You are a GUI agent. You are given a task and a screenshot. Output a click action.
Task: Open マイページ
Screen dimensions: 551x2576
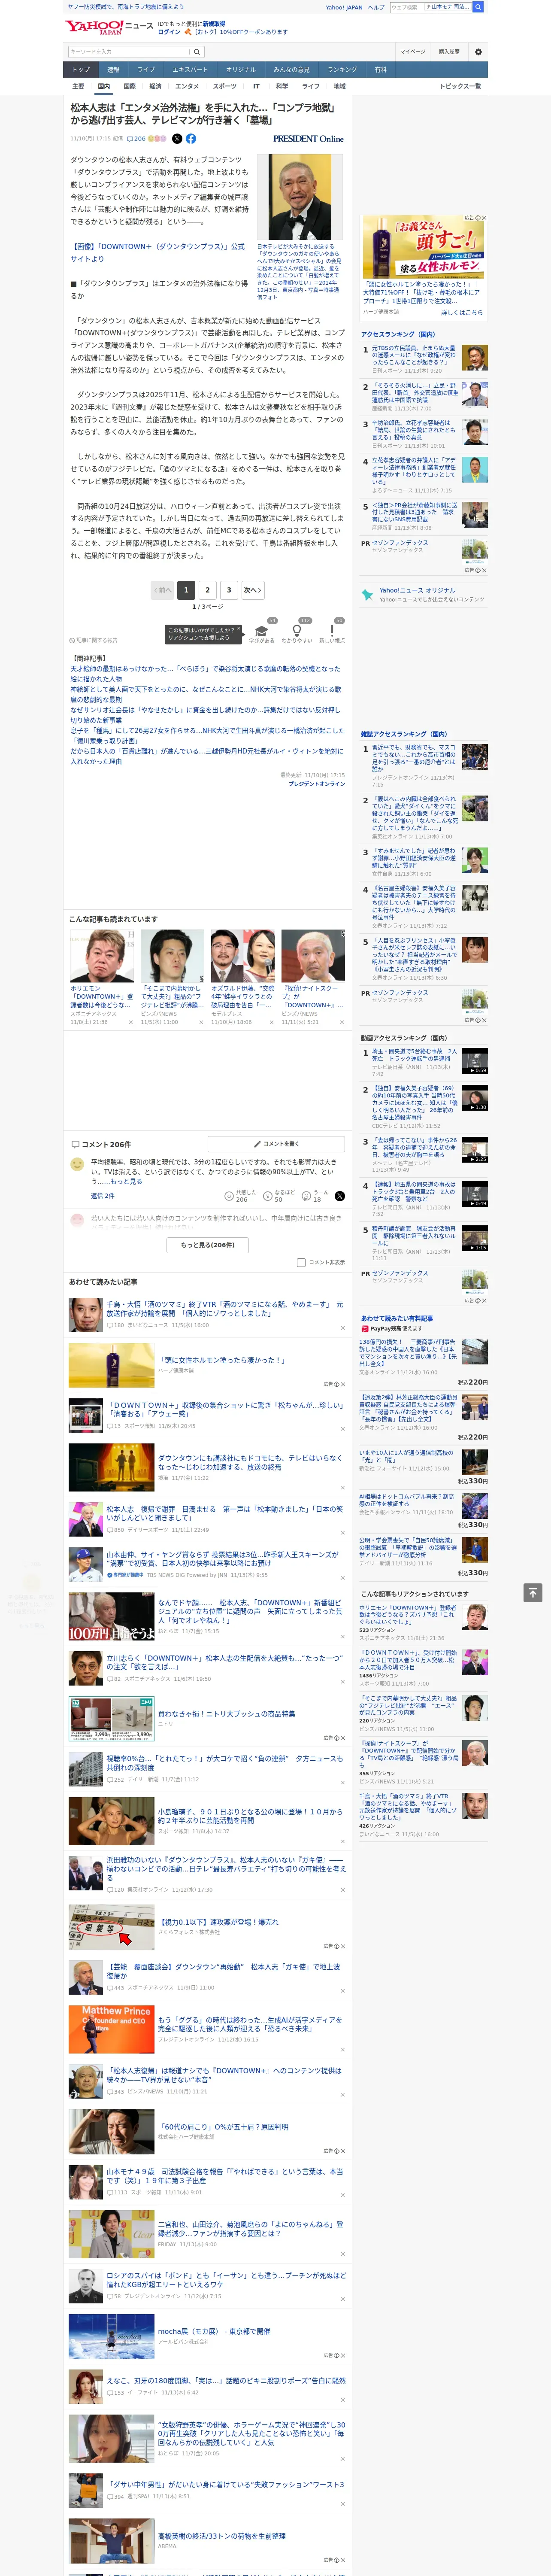point(413,52)
